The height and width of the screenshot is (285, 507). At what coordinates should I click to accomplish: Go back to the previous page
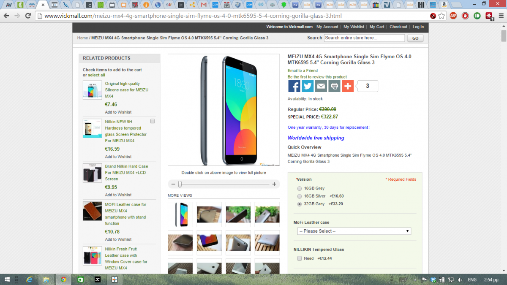[x=6, y=16]
